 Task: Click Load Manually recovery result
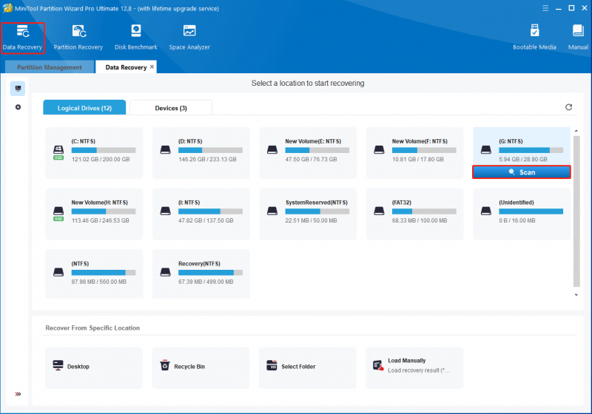414,367
